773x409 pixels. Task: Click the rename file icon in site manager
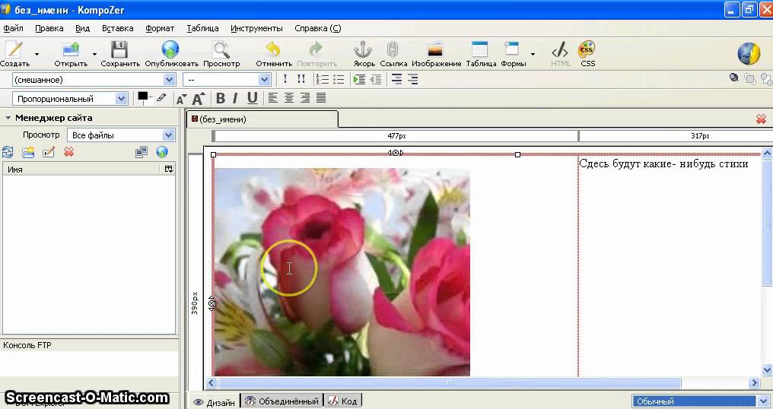click(x=49, y=152)
